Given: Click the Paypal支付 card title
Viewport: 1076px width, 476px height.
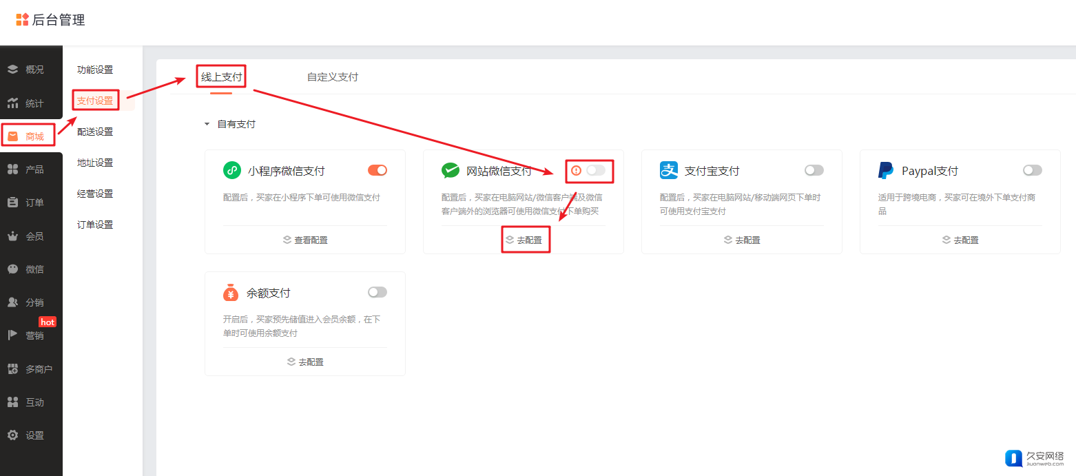Looking at the screenshot, I should (x=930, y=171).
